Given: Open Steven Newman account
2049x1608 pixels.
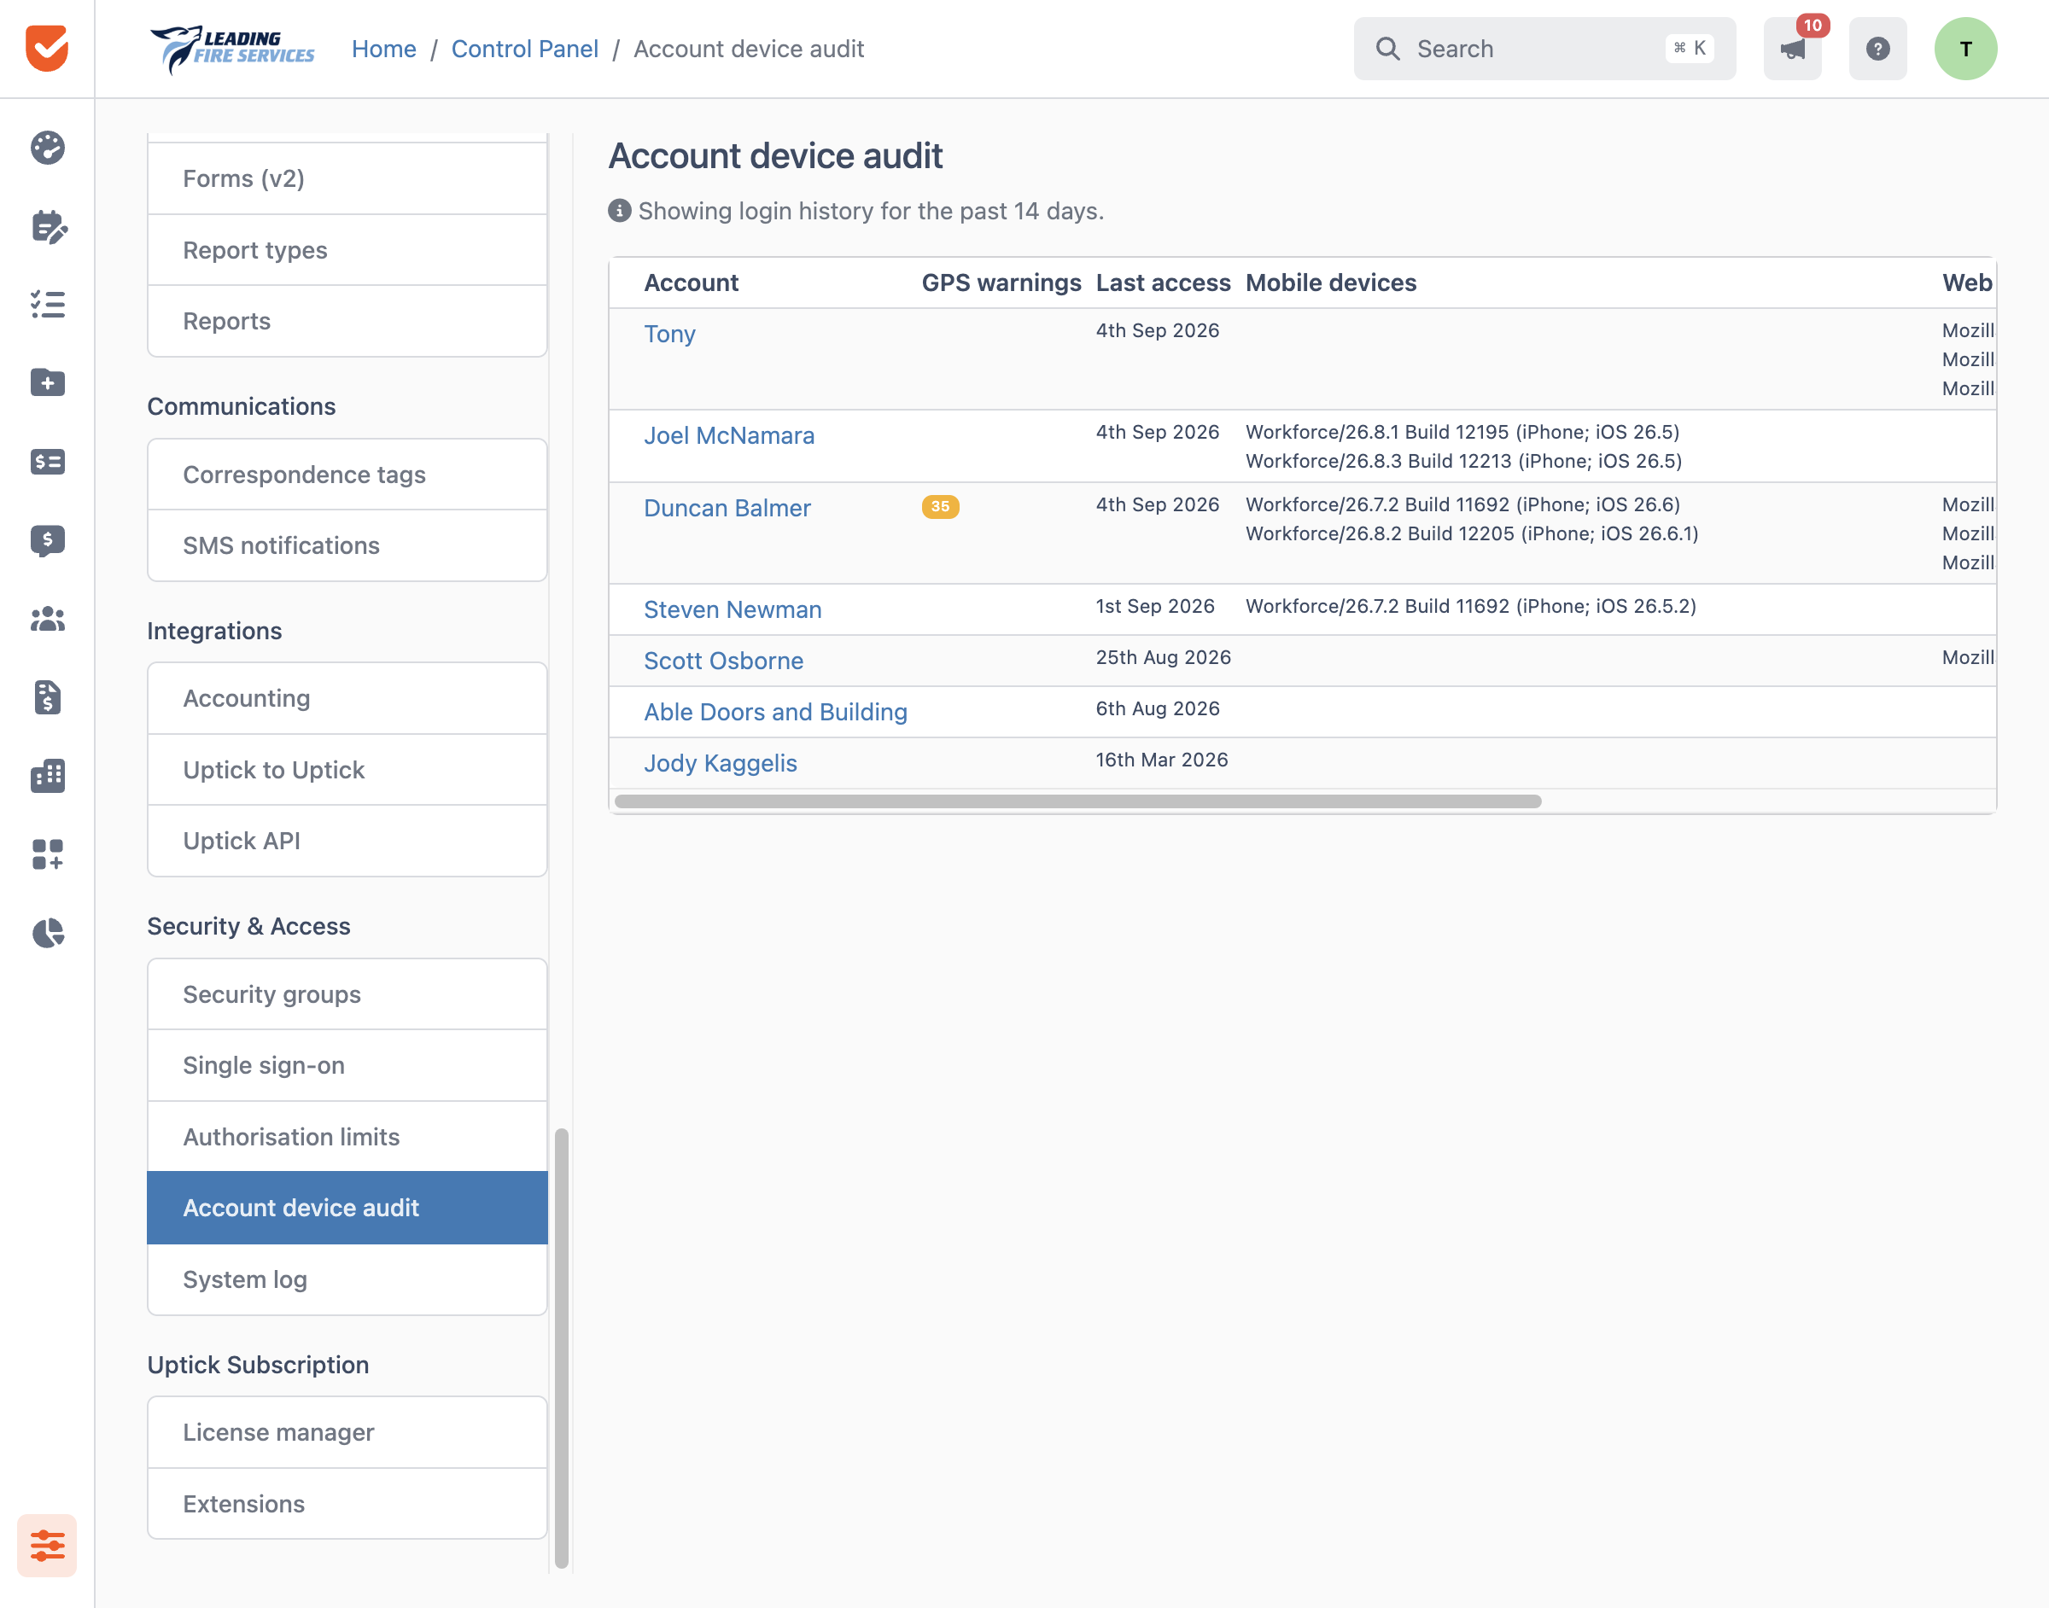Looking at the screenshot, I should coord(733,610).
